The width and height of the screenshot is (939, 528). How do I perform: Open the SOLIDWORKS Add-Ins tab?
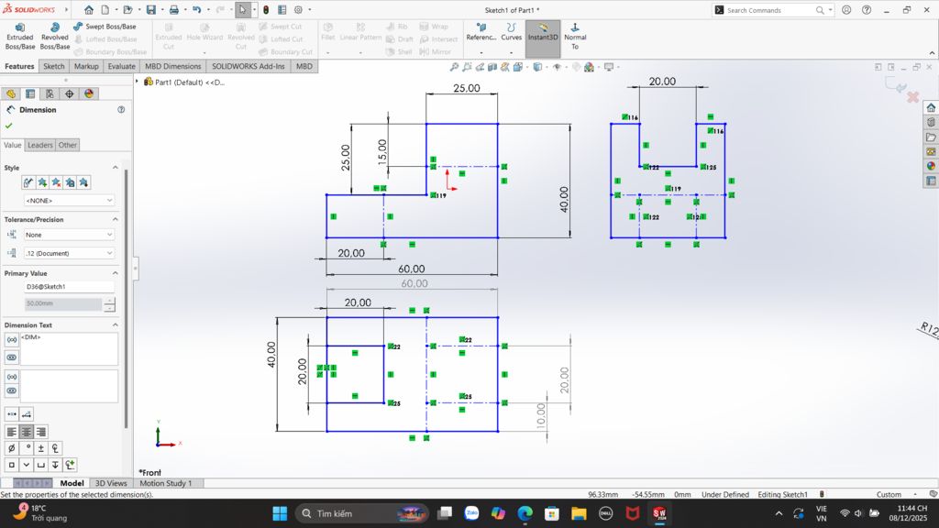[248, 66]
